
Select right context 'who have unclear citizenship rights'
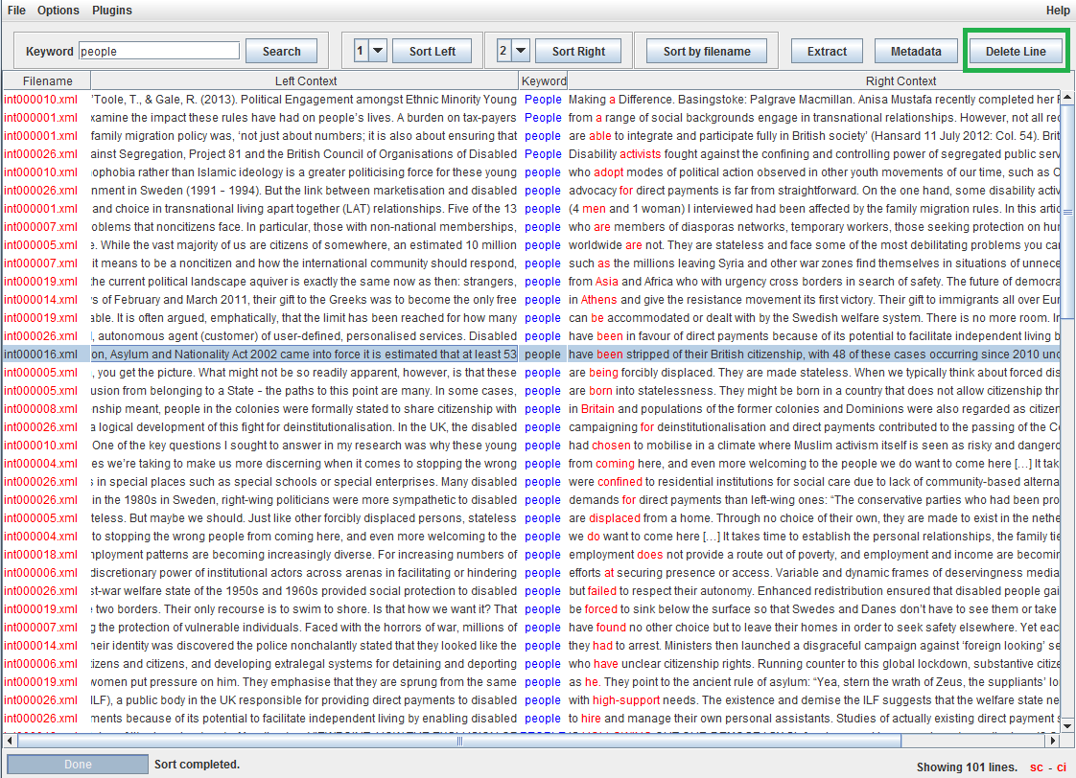[x=659, y=664]
